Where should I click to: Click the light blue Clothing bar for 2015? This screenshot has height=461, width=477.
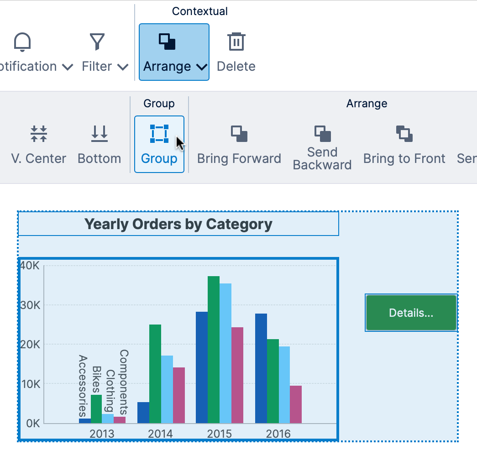(x=225, y=353)
